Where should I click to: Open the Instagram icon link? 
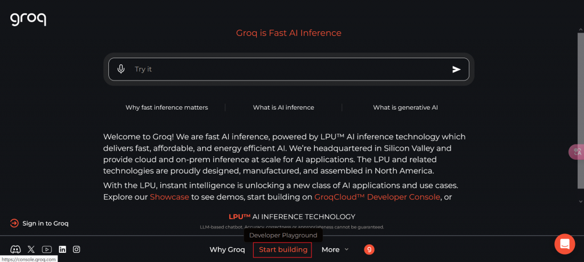(76, 249)
